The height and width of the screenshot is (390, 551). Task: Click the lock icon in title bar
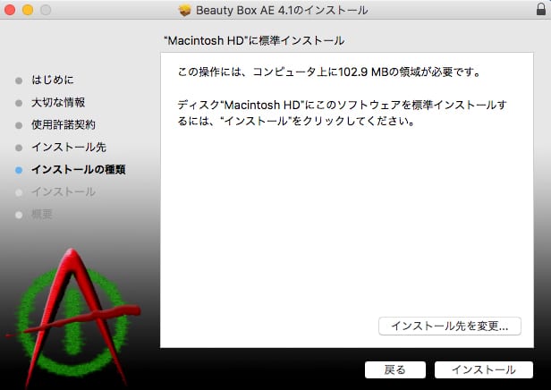[x=541, y=9]
